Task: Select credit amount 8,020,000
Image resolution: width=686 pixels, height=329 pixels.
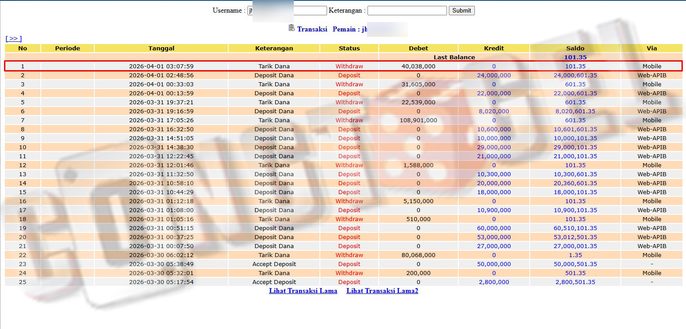Action: pyautogui.click(x=494, y=111)
